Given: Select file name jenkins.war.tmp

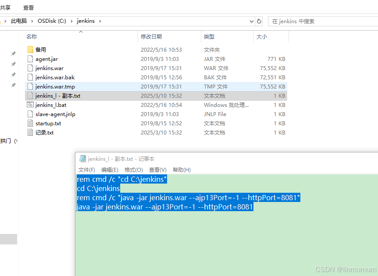Looking at the screenshot, I should pos(55,86).
